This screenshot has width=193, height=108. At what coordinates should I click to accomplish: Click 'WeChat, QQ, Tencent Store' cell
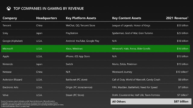[x=81, y=25]
